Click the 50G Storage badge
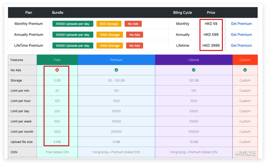The height and width of the screenshot is (163, 267). (x=109, y=24)
